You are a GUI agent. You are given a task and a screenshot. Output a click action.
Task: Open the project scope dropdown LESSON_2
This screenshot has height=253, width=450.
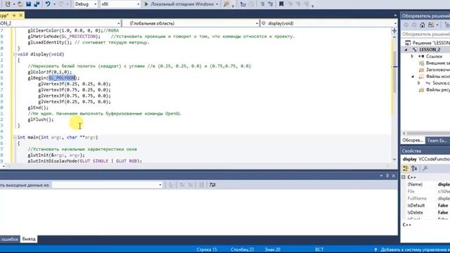[x=60, y=23]
